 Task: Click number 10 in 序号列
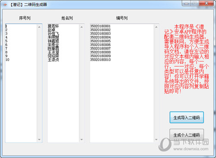(7, 60)
